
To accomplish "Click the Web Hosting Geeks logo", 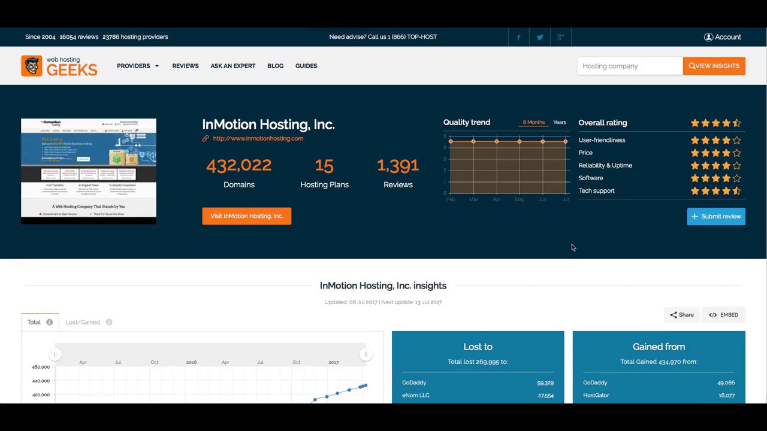I will click(59, 66).
